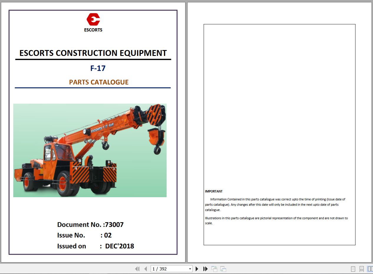Viewport: 373px width, 274px height.
Task: Click the Issued on DEC'2018 text
Action: point(96,246)
